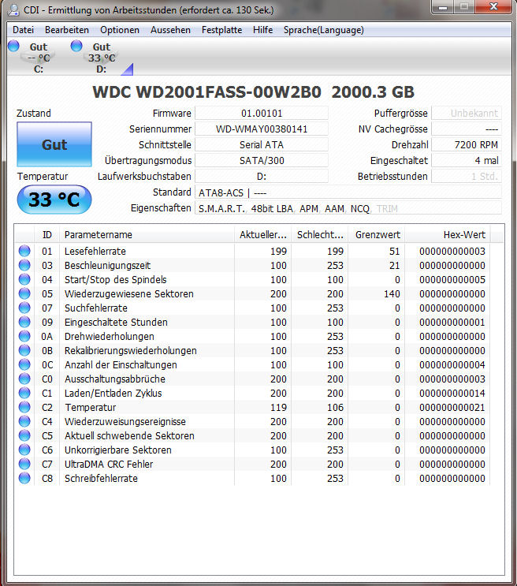Click status orb for Suchfehlerrate row

pos(24,308)
